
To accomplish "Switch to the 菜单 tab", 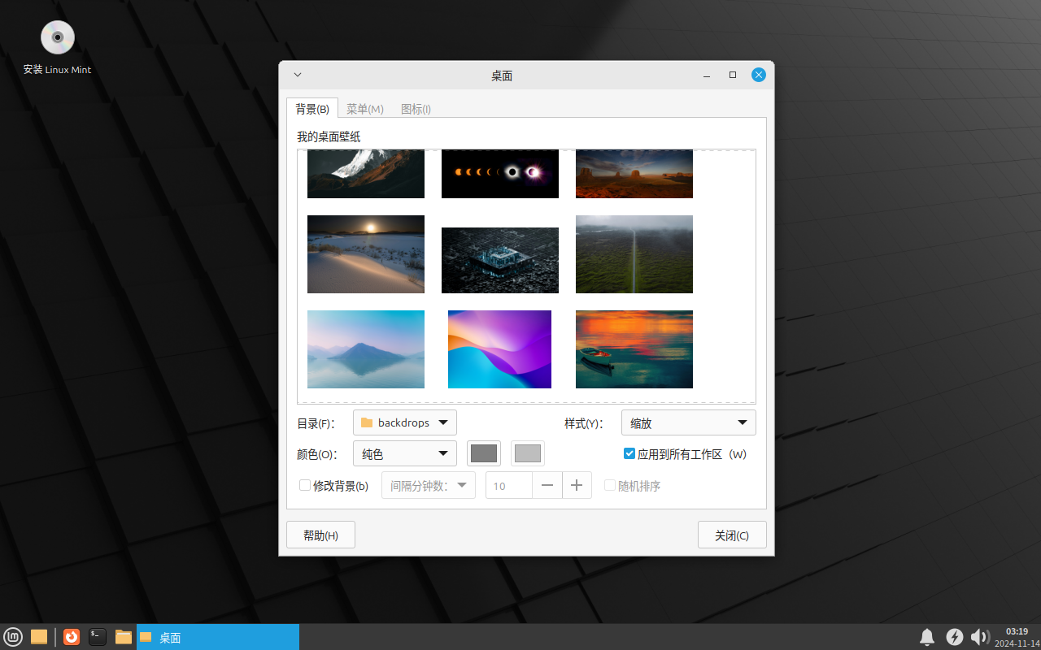I will click(365, 109).
